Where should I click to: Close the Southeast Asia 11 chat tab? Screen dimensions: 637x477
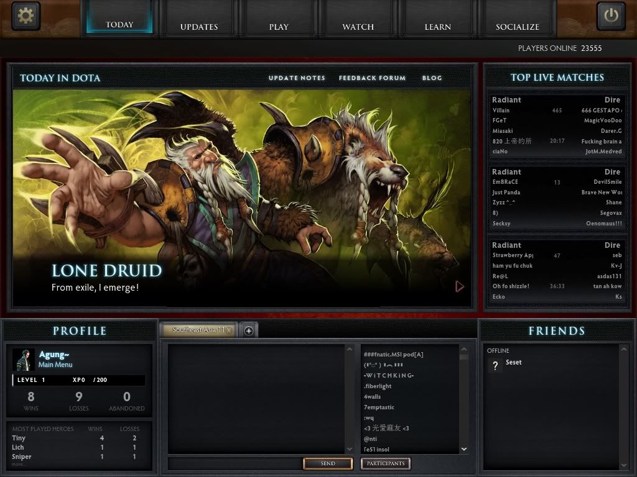pyautogui.click(x=230, y=330)
